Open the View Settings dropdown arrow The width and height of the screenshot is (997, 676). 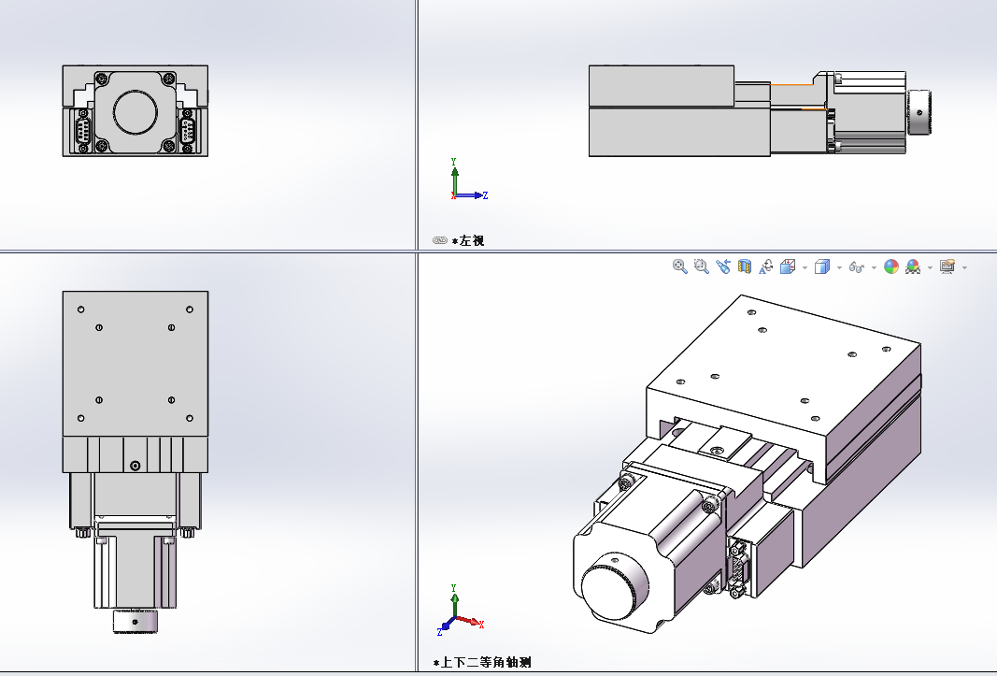[x=964, y=267]
